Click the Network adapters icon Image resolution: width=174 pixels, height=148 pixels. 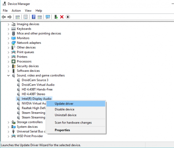point(14,43)
